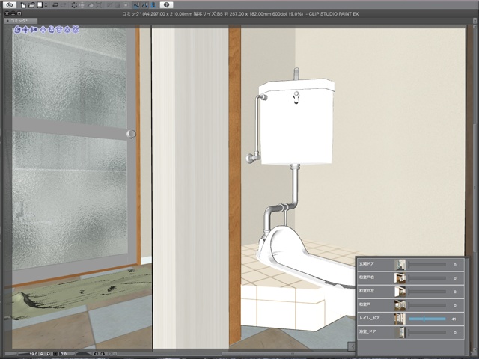479x359 pixels.
Task: Select the camera rotate manipulator icon
Action: click(17, 30)
